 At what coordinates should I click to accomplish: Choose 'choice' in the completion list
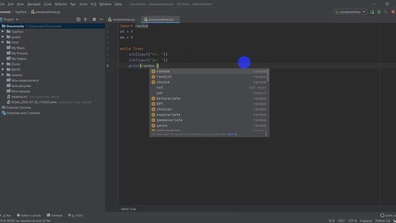click(x=209, y=82)
